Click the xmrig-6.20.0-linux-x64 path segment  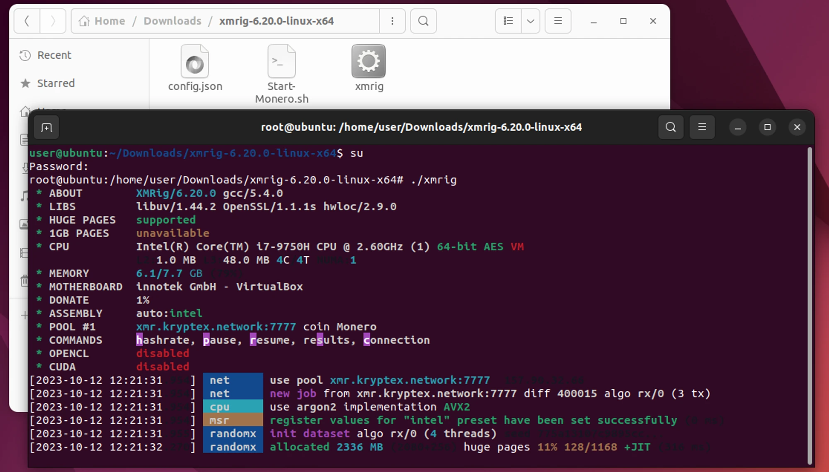point(276,21)
